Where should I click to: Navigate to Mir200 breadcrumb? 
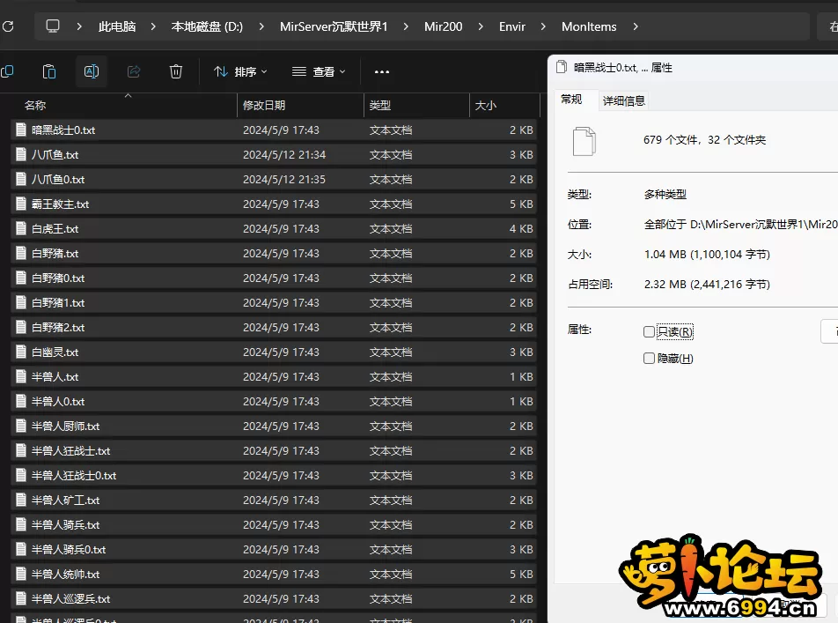[443, 26]
